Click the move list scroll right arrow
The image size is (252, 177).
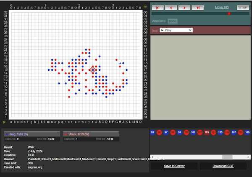coord(249,157)
